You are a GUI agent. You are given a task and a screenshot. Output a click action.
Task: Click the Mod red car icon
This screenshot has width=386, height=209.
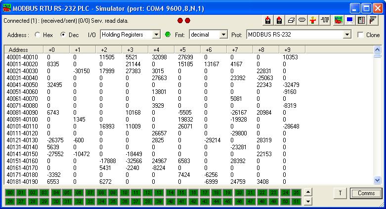339,20
